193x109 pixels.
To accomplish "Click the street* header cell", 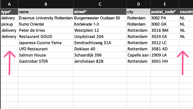I will (x=100, y=12).
